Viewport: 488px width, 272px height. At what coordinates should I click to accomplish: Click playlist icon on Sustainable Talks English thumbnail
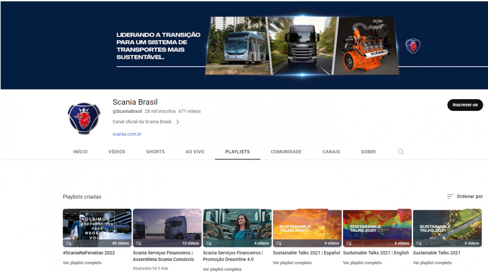(349, 243)
